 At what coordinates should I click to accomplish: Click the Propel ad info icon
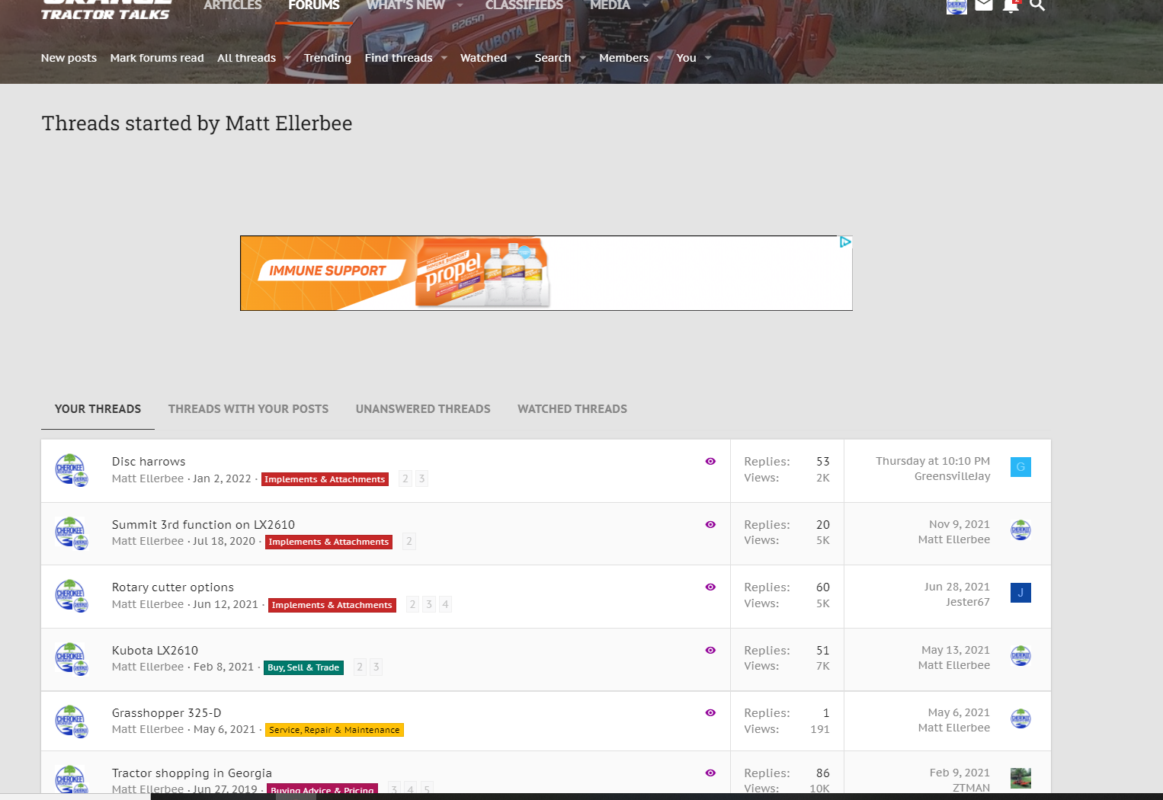click(x=844, y=242)
